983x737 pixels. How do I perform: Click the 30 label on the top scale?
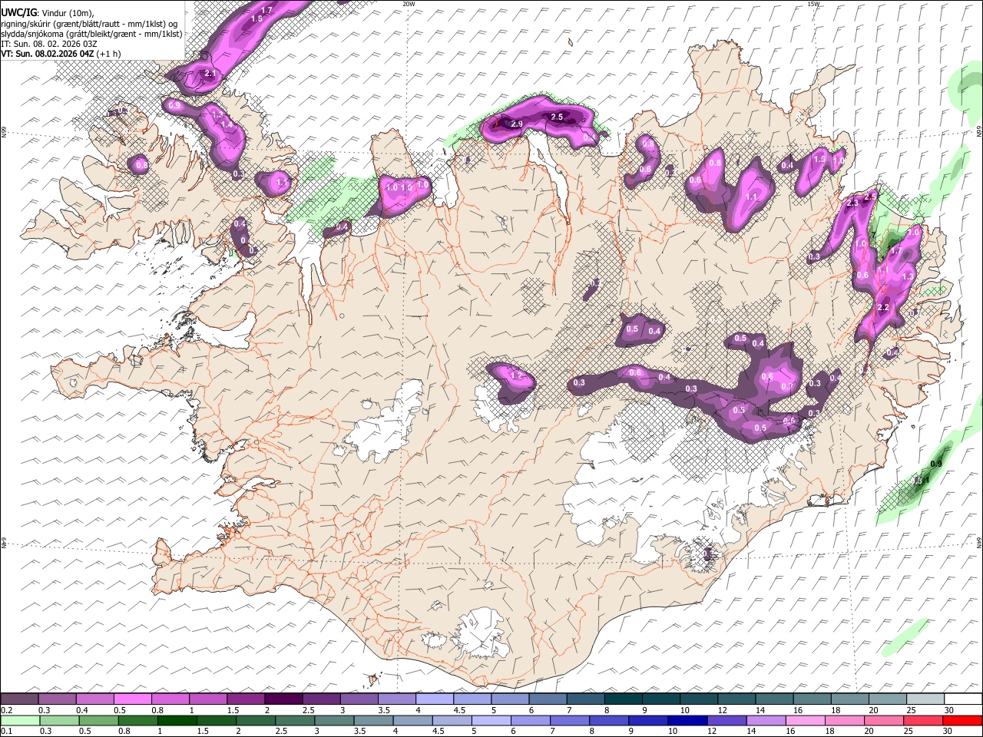point(949,710)
